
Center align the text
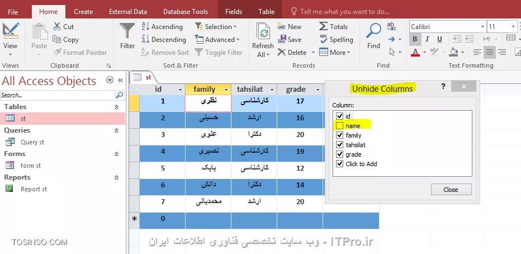(490, 52)
